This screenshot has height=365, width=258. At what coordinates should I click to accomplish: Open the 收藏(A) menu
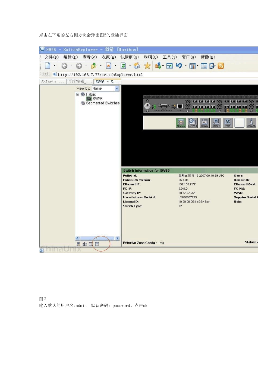click(x=109, y=57)
